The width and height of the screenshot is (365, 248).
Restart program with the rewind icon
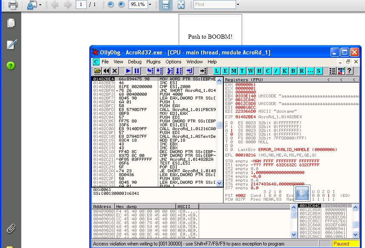tap(106, 71)
